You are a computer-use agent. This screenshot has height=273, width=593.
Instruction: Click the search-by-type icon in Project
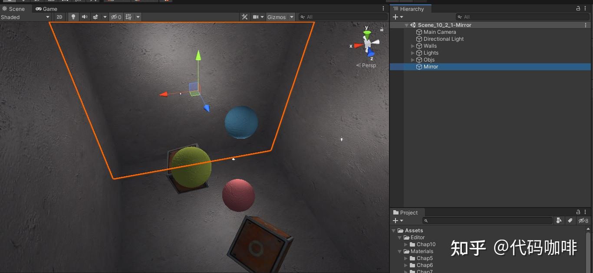(x=559, y=221)
